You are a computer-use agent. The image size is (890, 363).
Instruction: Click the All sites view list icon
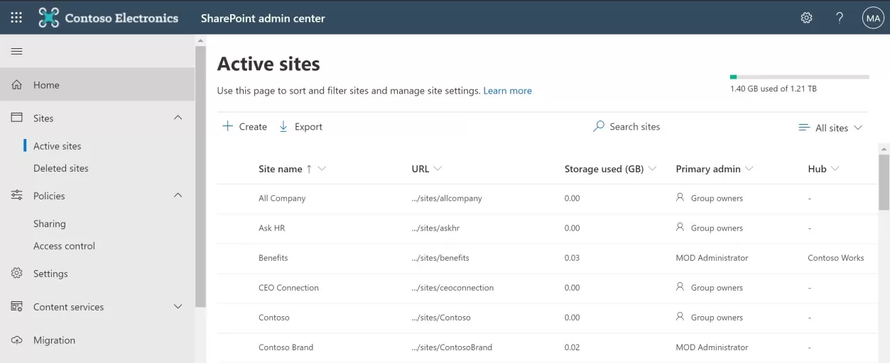[x=804, y=128]
